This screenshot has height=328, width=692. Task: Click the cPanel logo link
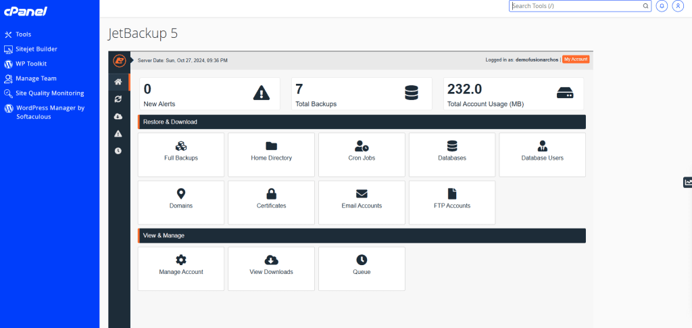tap(25, 11)
